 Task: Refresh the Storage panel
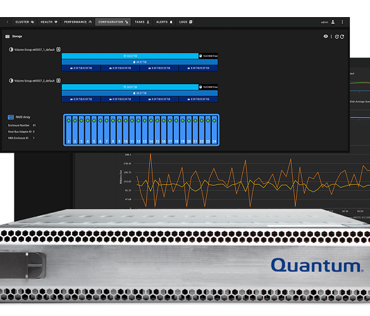coord(342,37)
